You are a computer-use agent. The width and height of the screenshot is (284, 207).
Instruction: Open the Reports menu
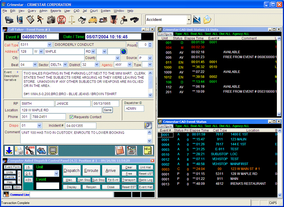[56, 11]
